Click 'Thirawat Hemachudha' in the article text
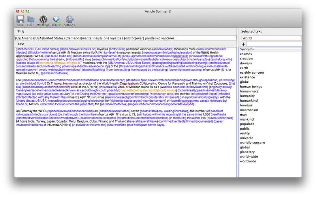Image resolution: width=316 pixels, height=197 pixels. [x=66, y=84]
